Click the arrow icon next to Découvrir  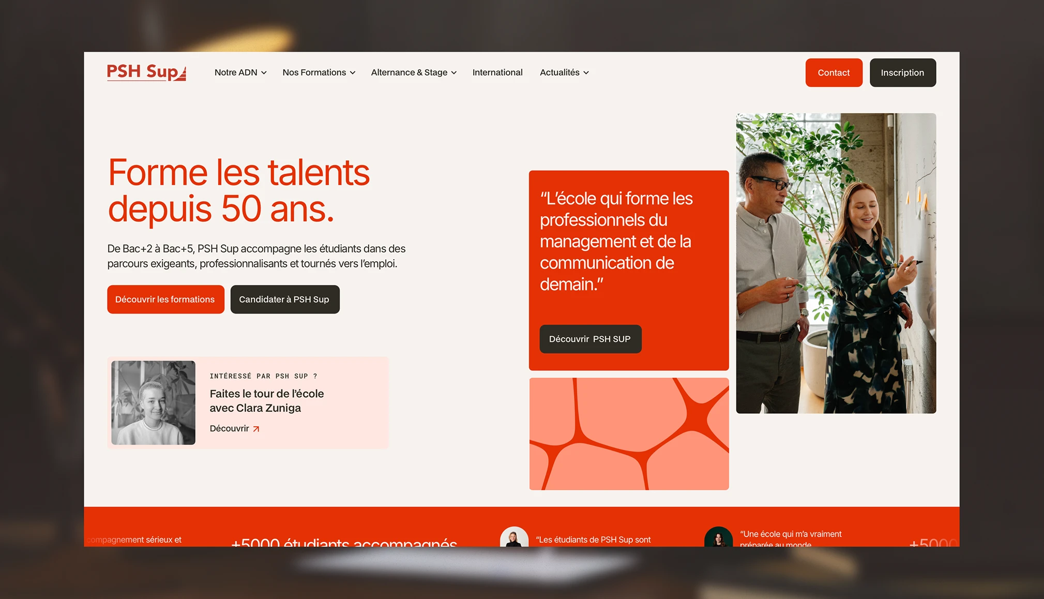256,429
